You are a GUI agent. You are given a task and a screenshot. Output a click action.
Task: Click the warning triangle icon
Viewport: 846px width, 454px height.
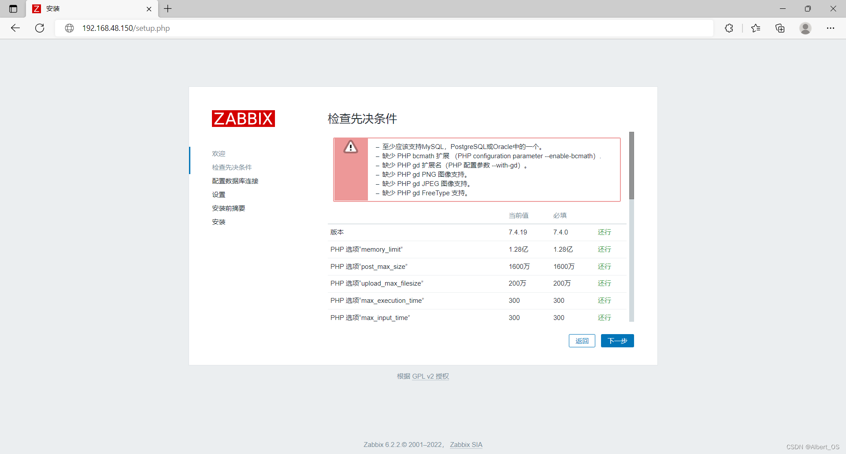point(351,147)
